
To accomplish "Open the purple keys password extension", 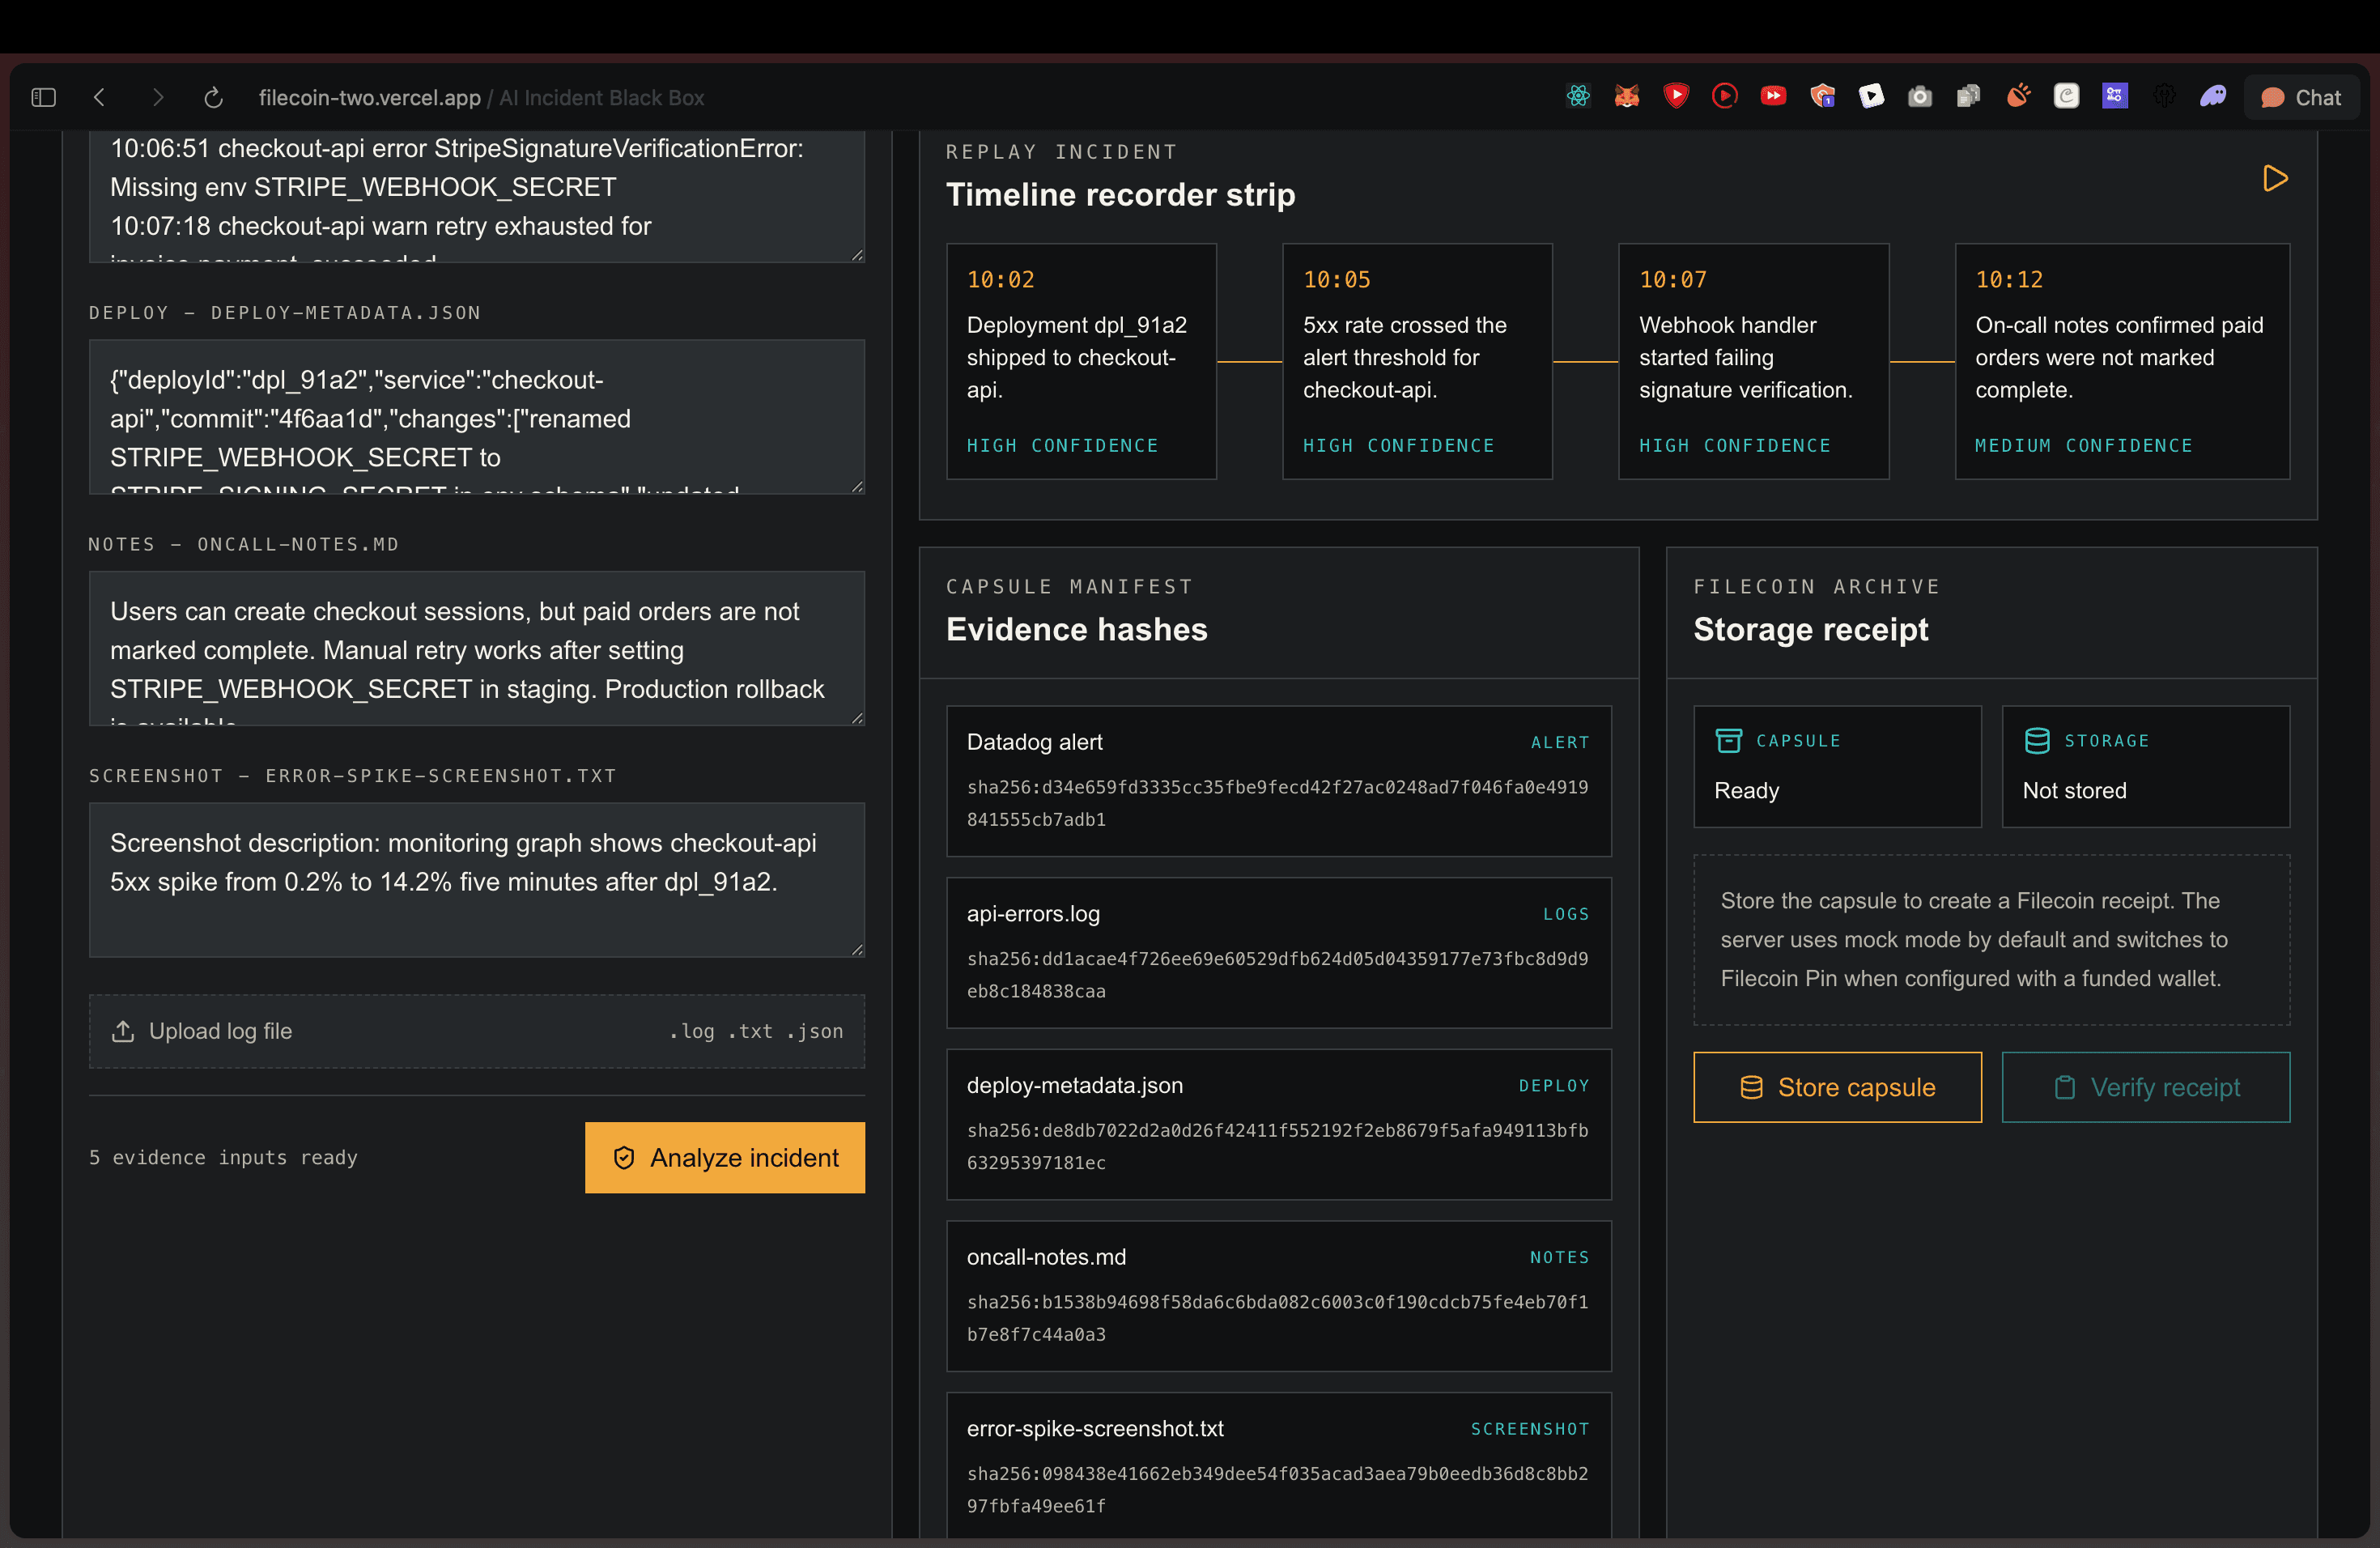I will (2114, 96).
